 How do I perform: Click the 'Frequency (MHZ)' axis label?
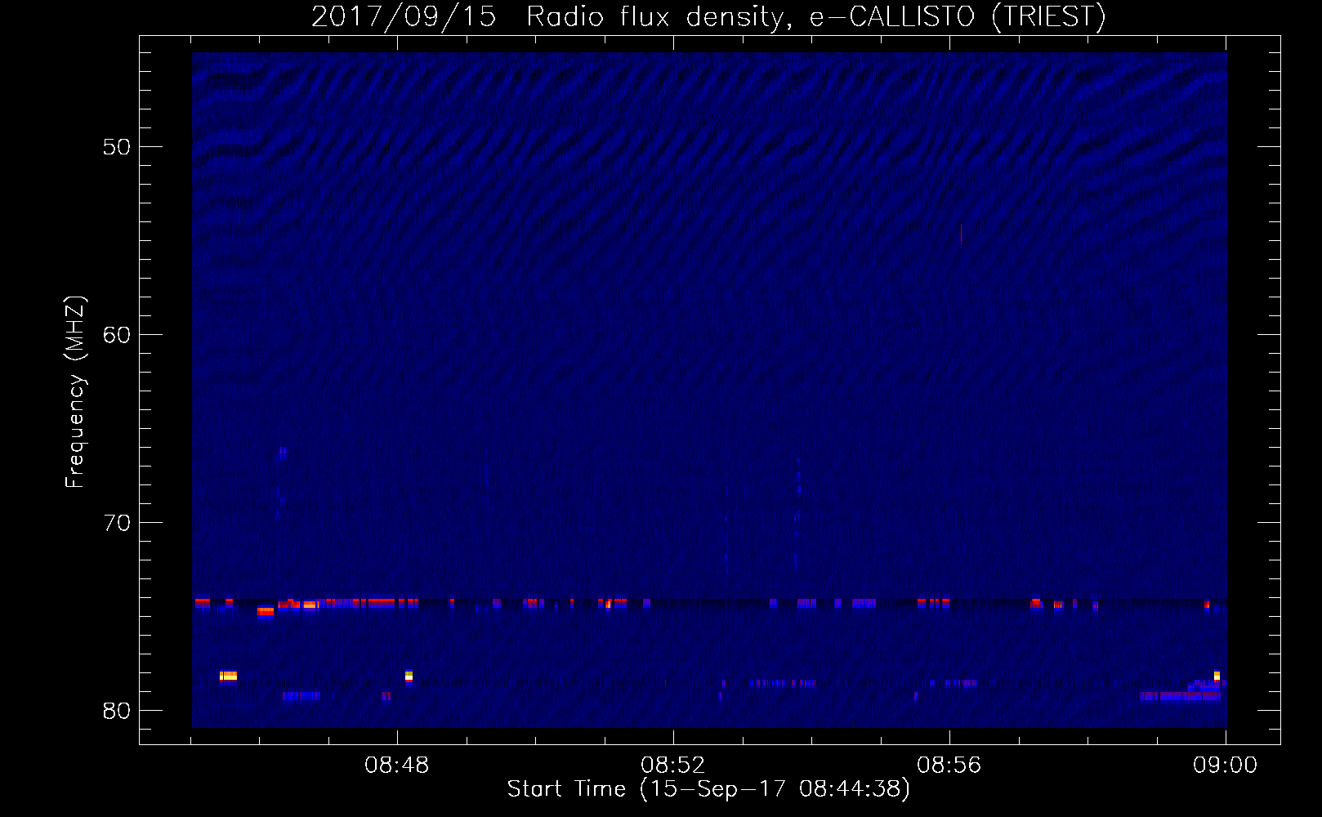tap(75, 392)
